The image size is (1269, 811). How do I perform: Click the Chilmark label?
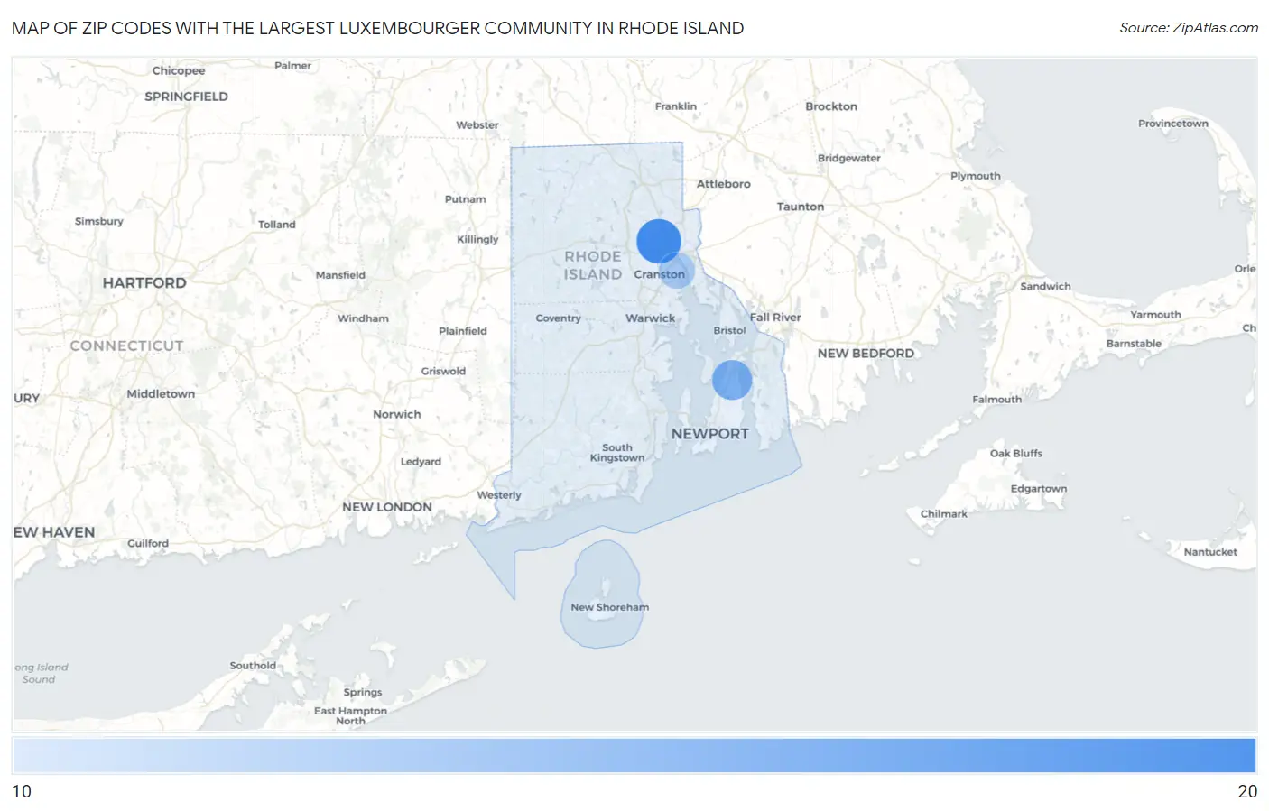944,514
